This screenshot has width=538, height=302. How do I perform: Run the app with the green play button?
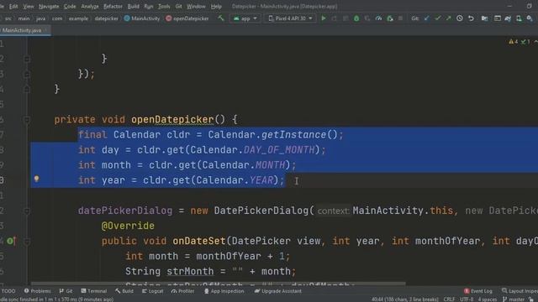[x=323, y=18]
